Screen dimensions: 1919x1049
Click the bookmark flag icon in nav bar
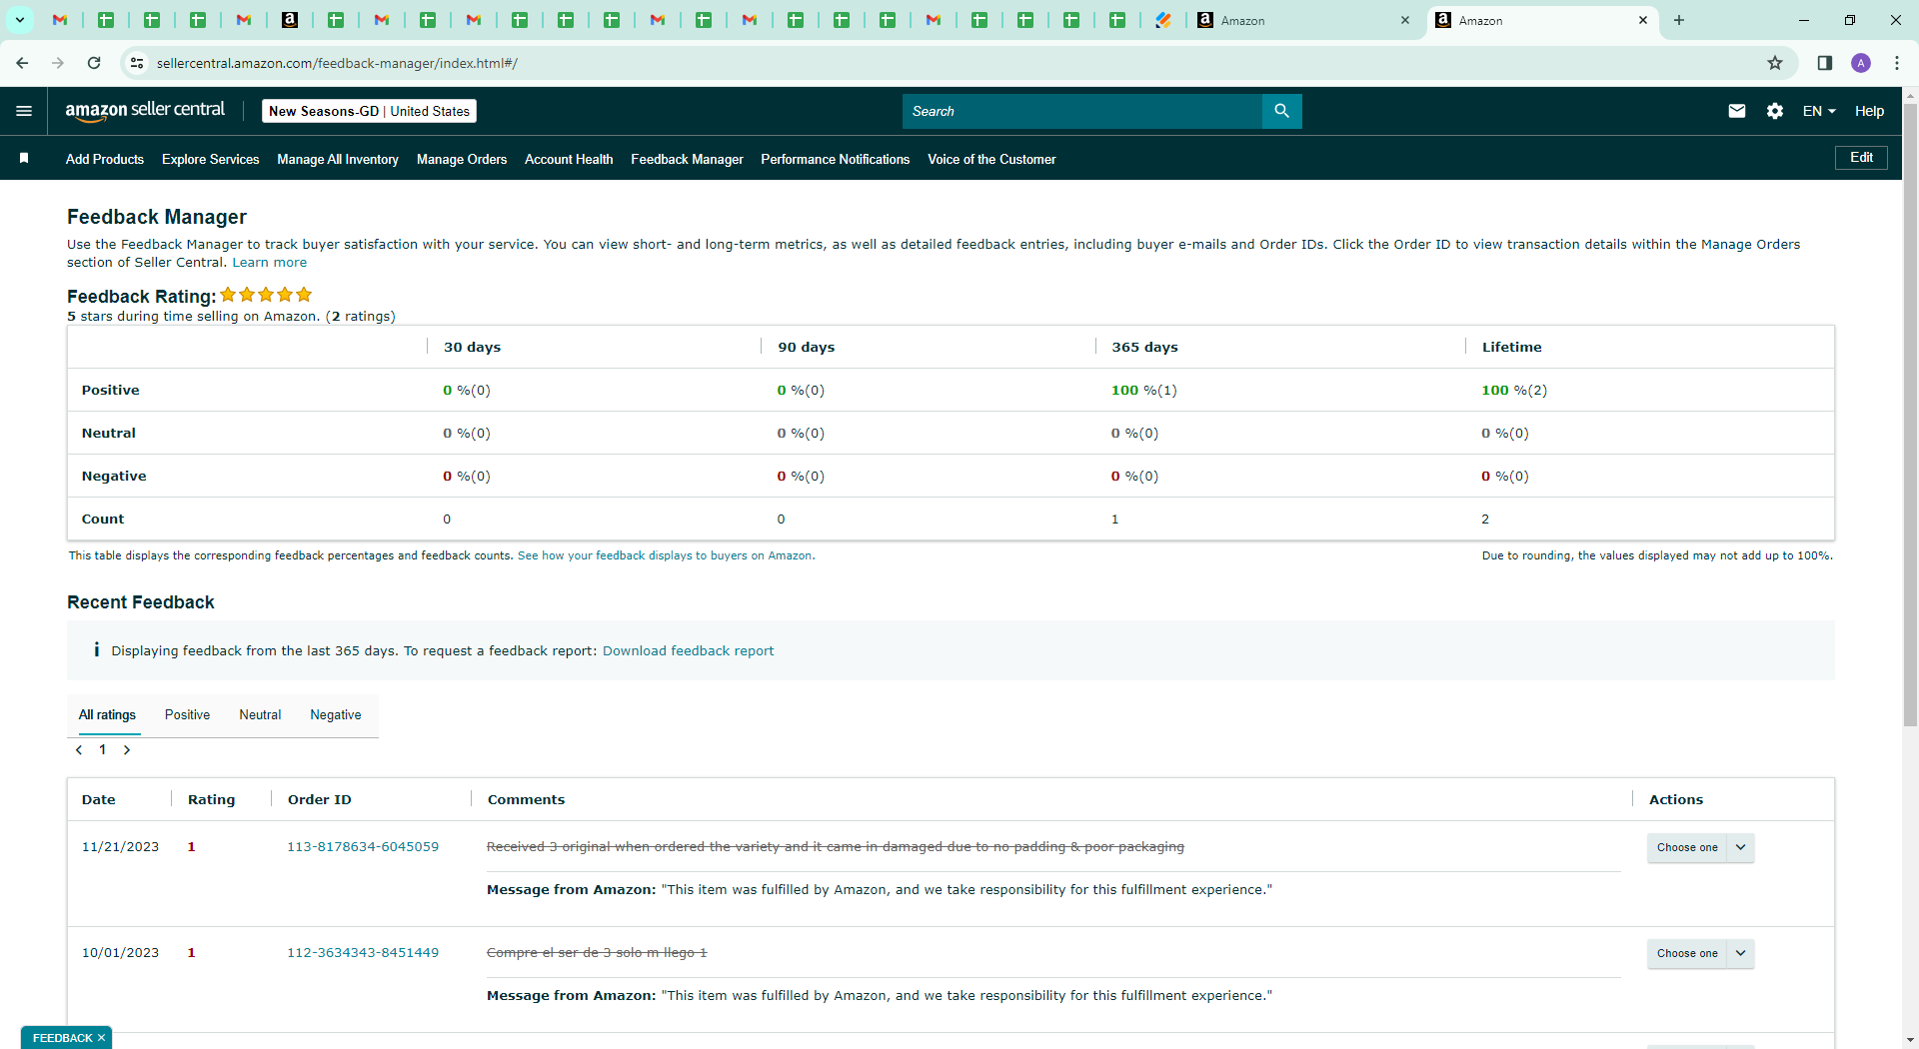coord(24,158)
